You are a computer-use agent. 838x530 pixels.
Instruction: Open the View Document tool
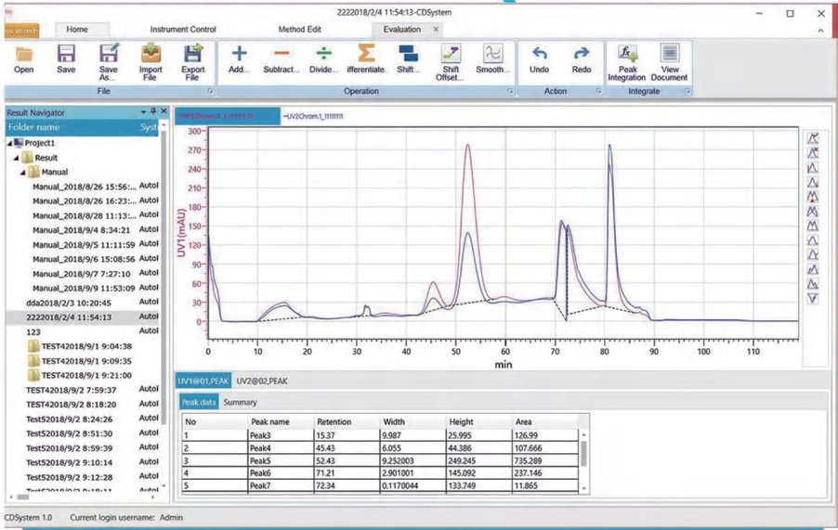click(x=669, y=54)
